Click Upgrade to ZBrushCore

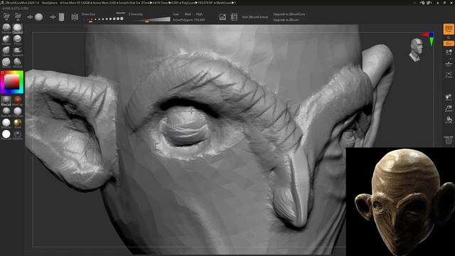click(x=289, y=14)
